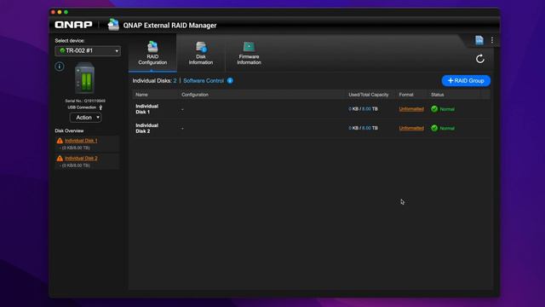545x307 pixels.
Task: Click the green Normal status icon for Disk 2
Action: click(x=434, y=128)
